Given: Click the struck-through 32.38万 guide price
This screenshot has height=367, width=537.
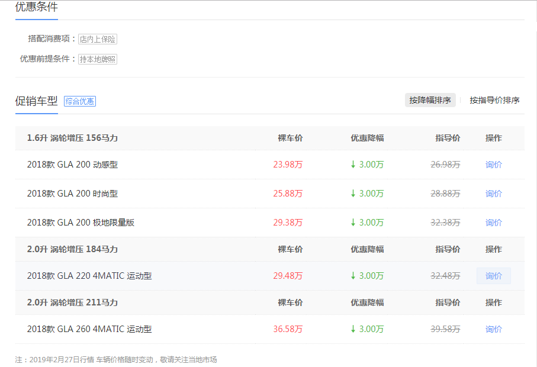Looking at the screenshot, I should point(445,223).
